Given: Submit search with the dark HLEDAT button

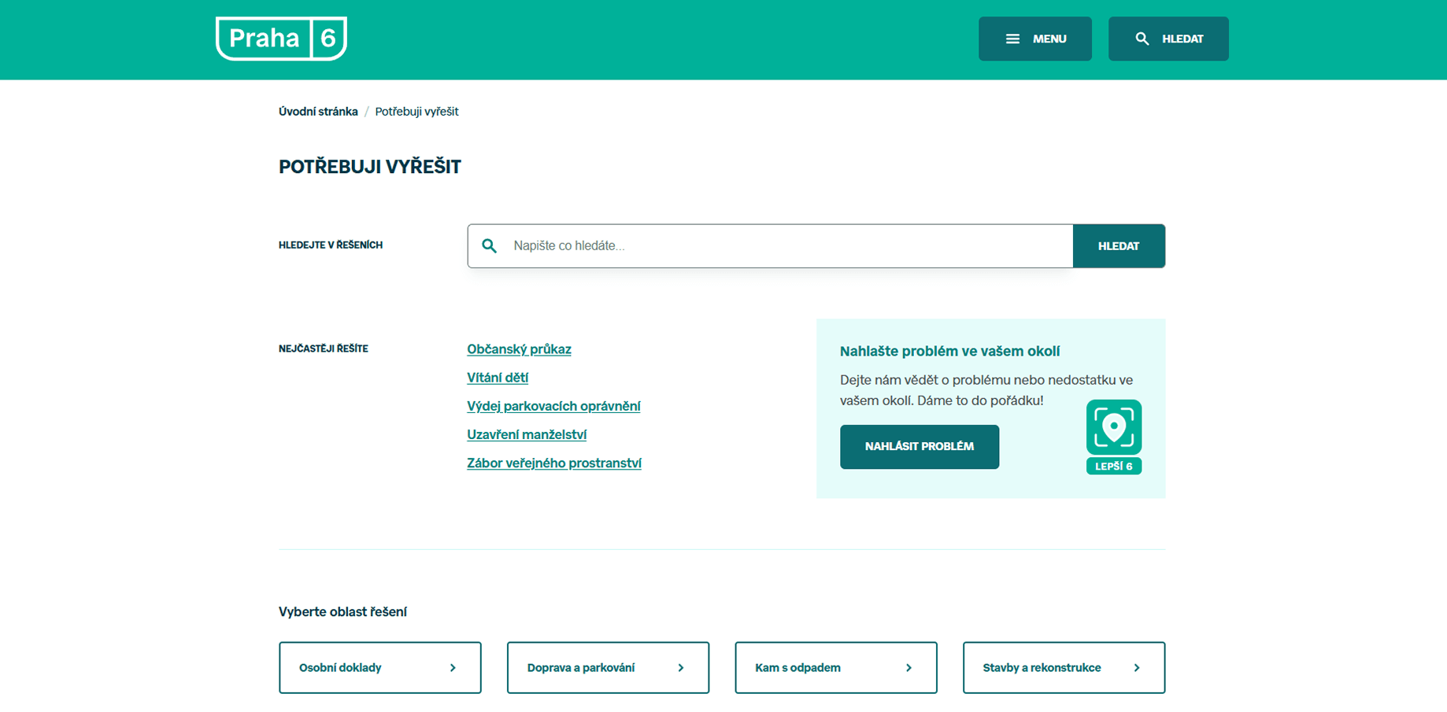Looking at the screenshot, I should coord(1118,246).
